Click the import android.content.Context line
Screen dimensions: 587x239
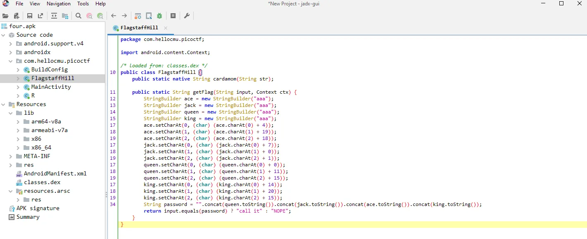tap(165, 52)
